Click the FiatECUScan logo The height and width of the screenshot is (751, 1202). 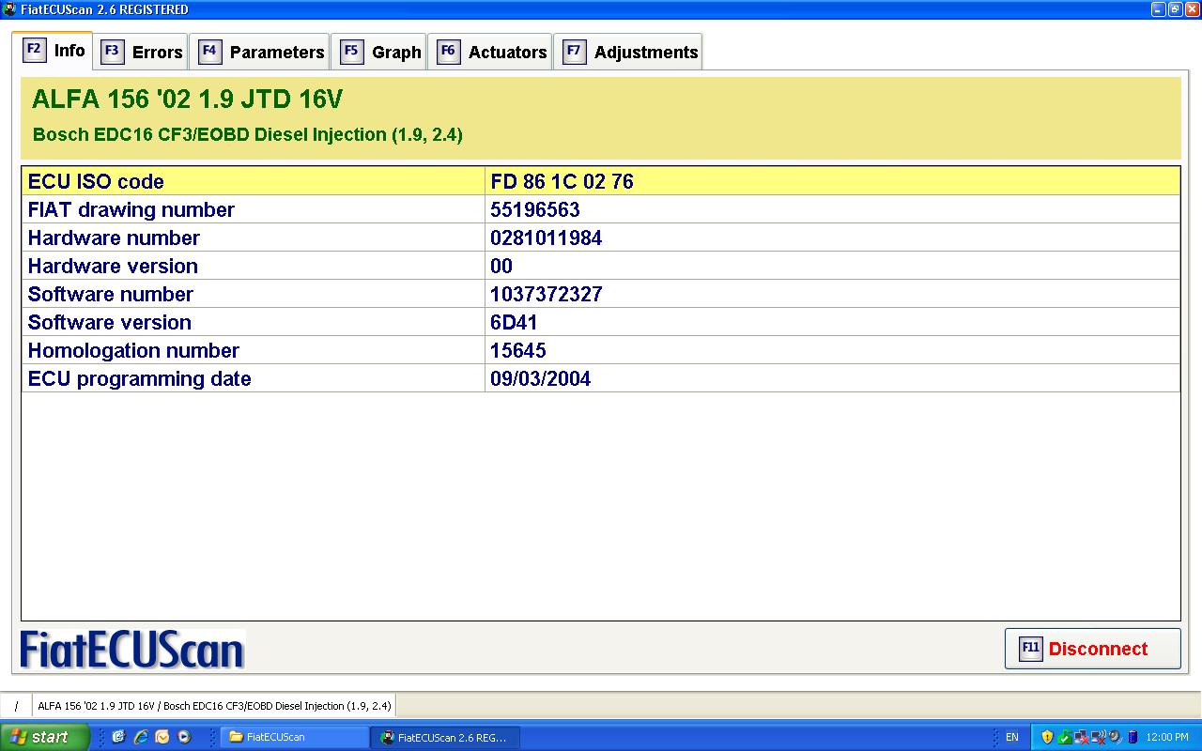[132, 650]
